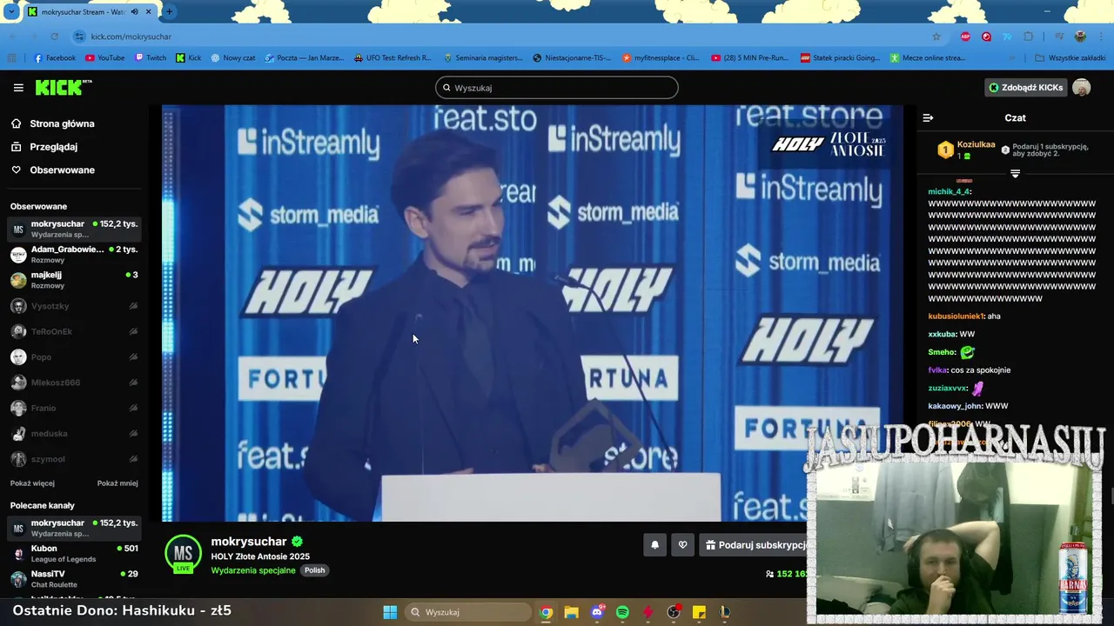Open League of Legends from the taskbar
This screenshot has height=626, width=1114.
click(724, 612)
